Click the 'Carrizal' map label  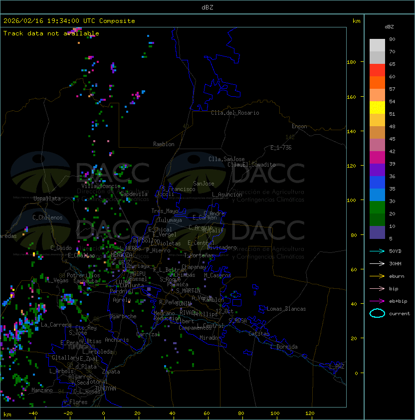[x=148, y=334]
